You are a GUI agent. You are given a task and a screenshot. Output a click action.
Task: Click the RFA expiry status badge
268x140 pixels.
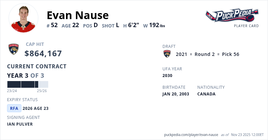click(14, 108)
